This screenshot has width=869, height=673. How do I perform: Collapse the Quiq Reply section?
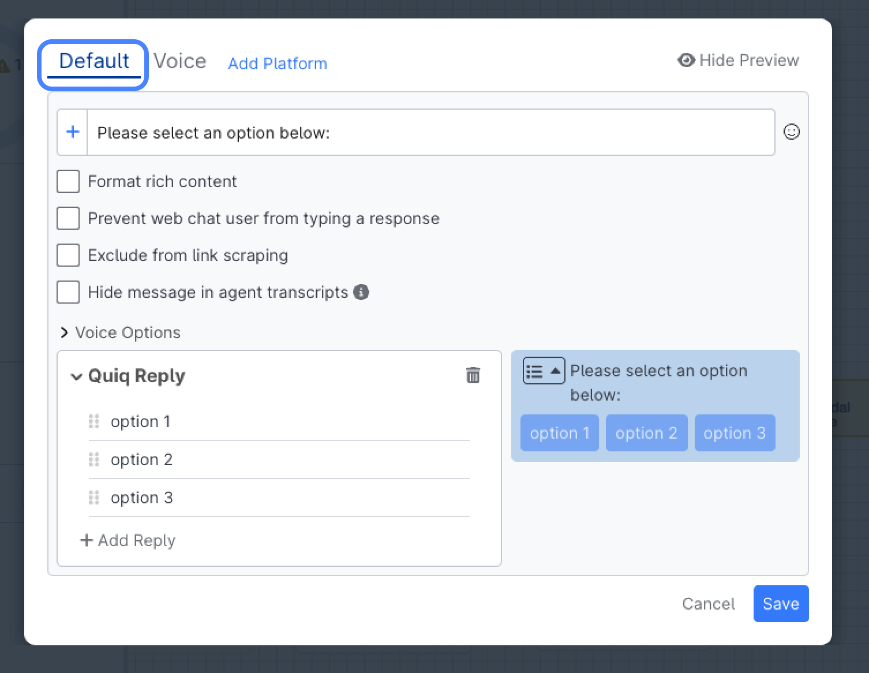[128, 376]
